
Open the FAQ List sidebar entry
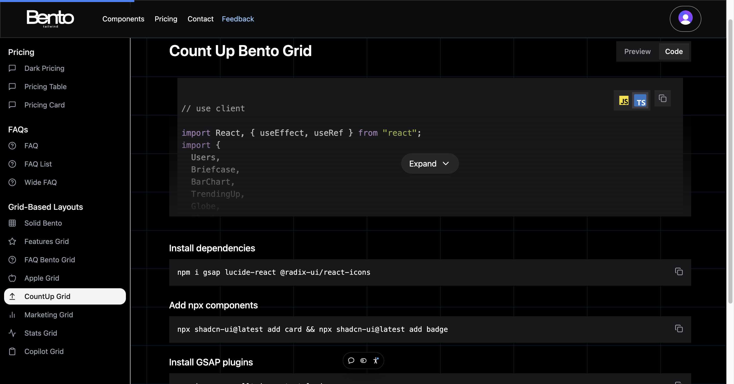(65, 164)
